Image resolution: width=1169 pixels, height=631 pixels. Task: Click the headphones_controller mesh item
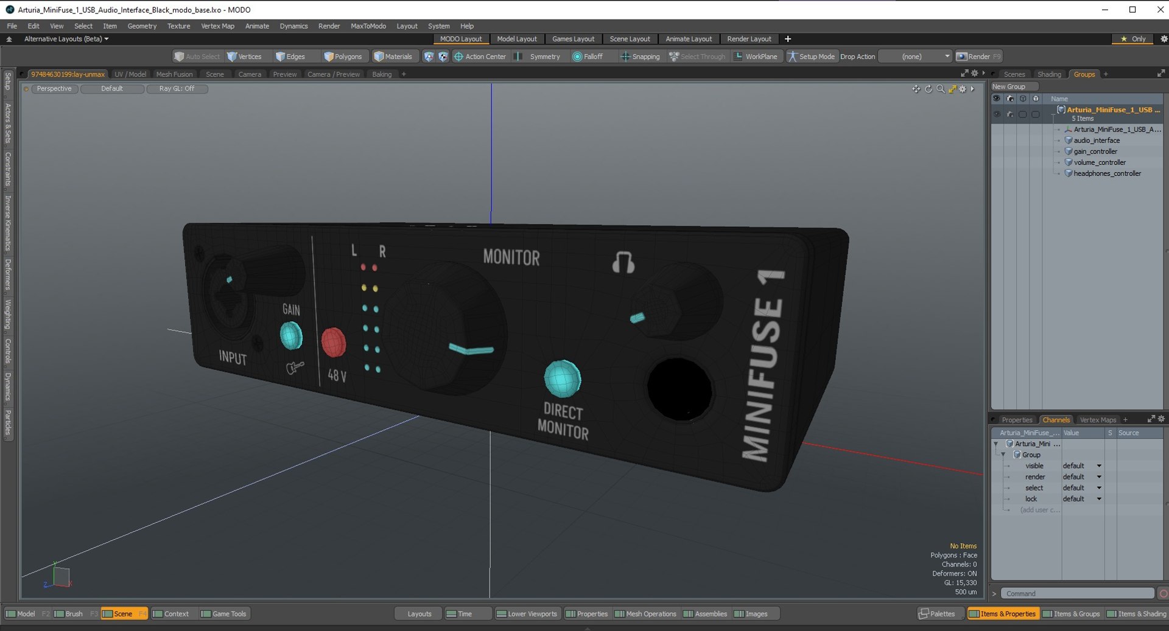coord(1107,173)
